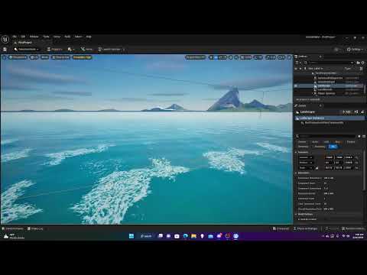Sort the Outliner by Item Label column
367x275 pixels.
pyautogui.click(x=316, y=69)
